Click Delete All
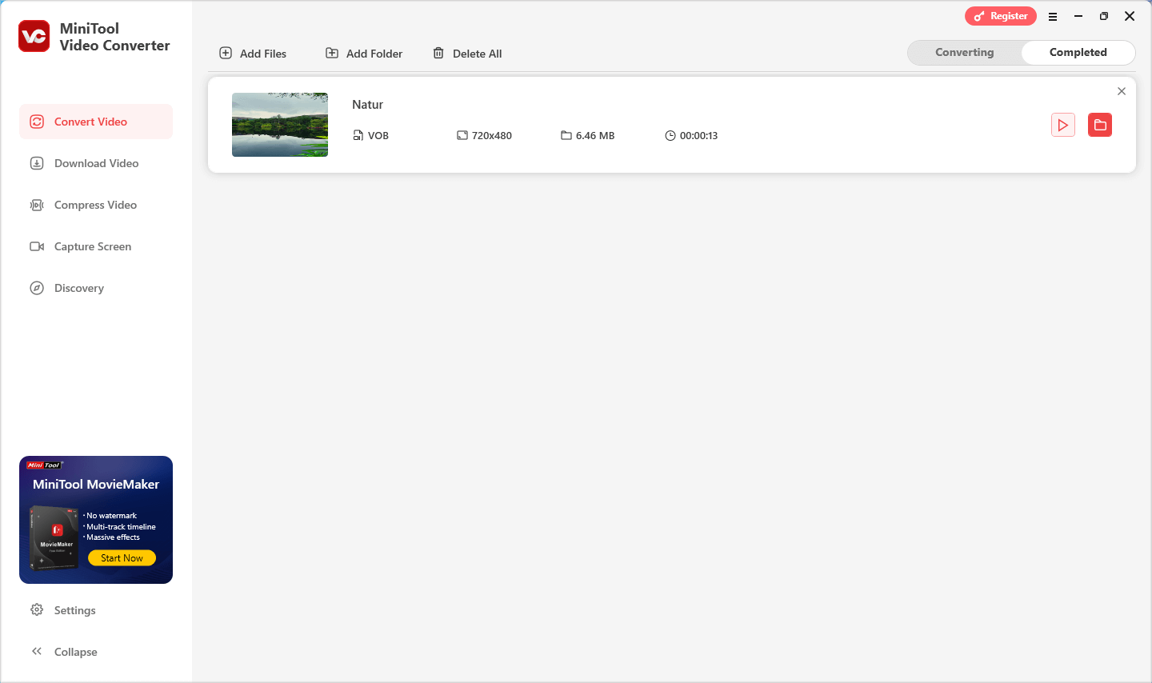Viewport: 1152px width, 683px height. point(467,54)
